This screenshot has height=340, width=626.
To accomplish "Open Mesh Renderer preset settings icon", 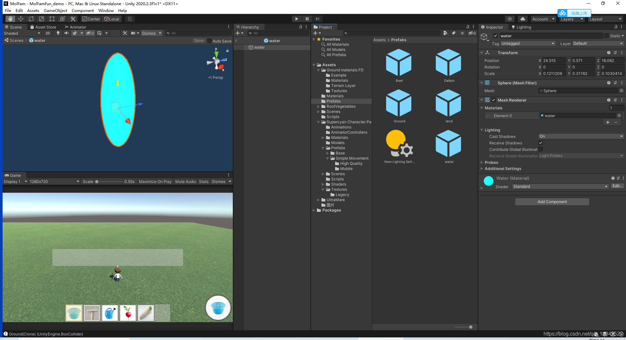I will (615, 100).
